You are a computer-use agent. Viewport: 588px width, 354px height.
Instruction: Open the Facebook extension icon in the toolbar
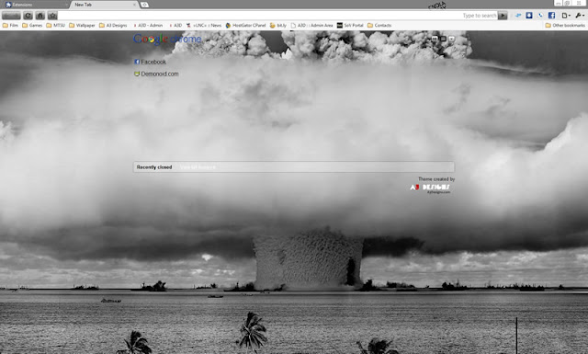click(551, 16)
